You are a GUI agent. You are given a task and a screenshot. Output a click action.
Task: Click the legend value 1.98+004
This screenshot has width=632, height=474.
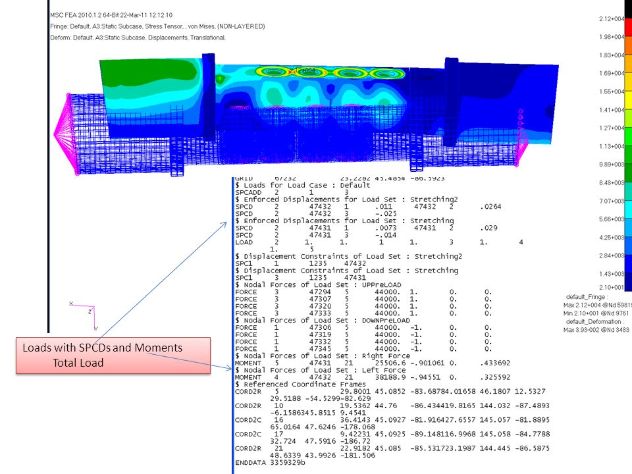612,37
